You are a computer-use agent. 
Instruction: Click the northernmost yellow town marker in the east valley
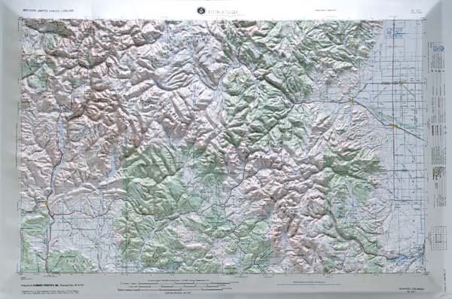click(401, 82)
